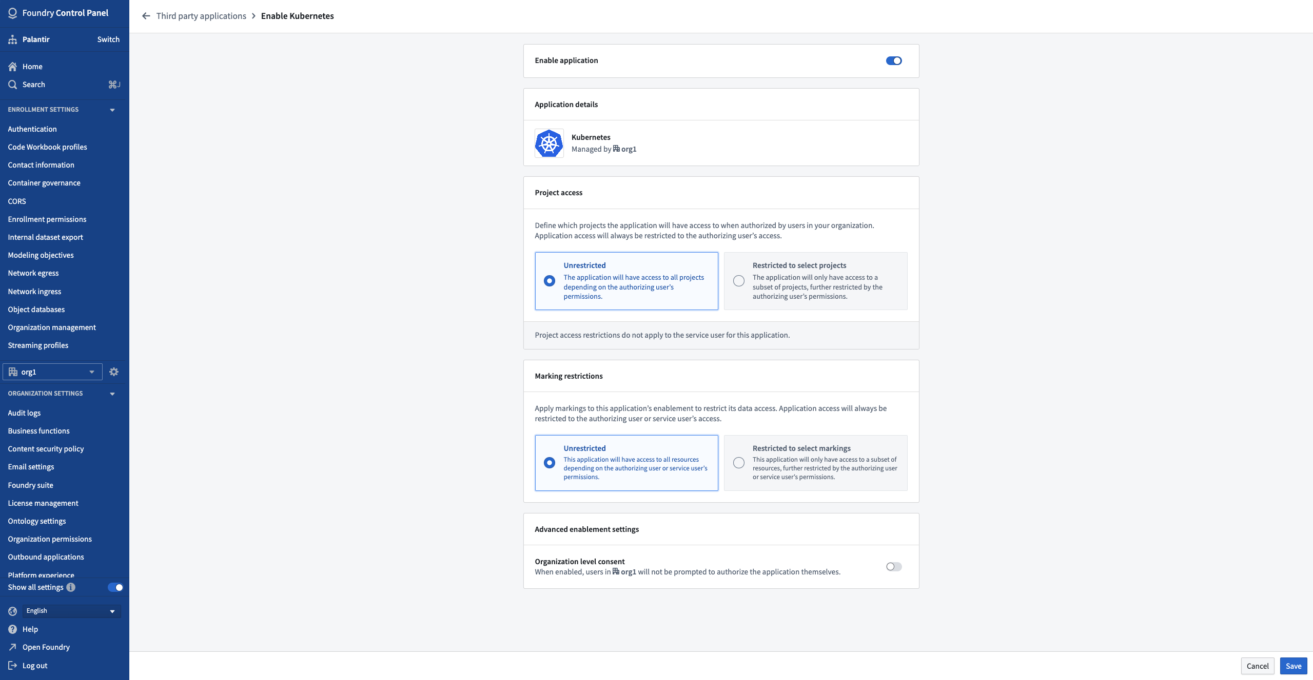Open Ontology settings page
The image size is (1313, 680).
coord(37,521)
